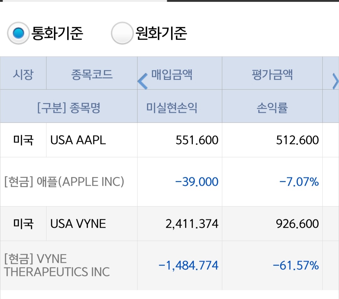Click the 미실현손익 column header
Image resolution: width=339 pixels, height=299 pixels.
[172, 108]
